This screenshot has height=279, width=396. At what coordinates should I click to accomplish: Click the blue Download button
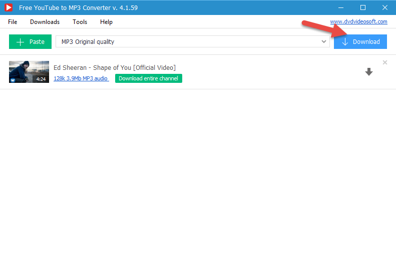coord(360,41)
